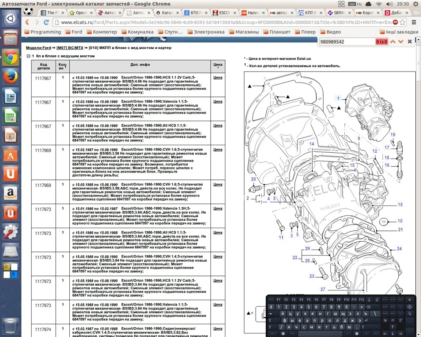The image size is (421, 337).
Task: Open the workspace switcher in the launcher
Action: click(x=11, y=271)
